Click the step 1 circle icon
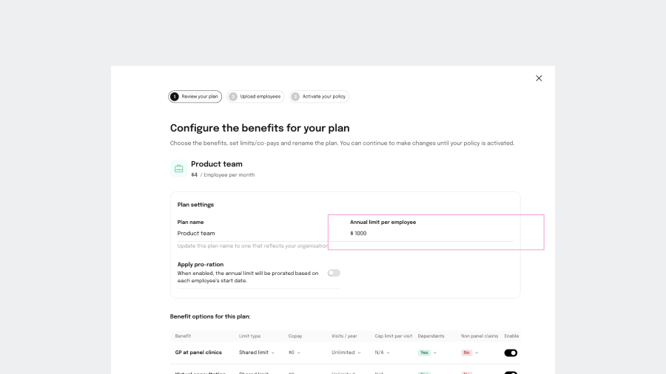The image size is (666, 374). [x=175, y=97]
